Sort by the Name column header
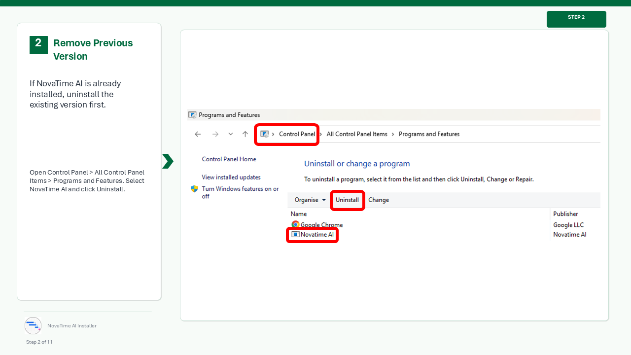The height and width of the screenshot is (355, 631). [x=299, y=214]
